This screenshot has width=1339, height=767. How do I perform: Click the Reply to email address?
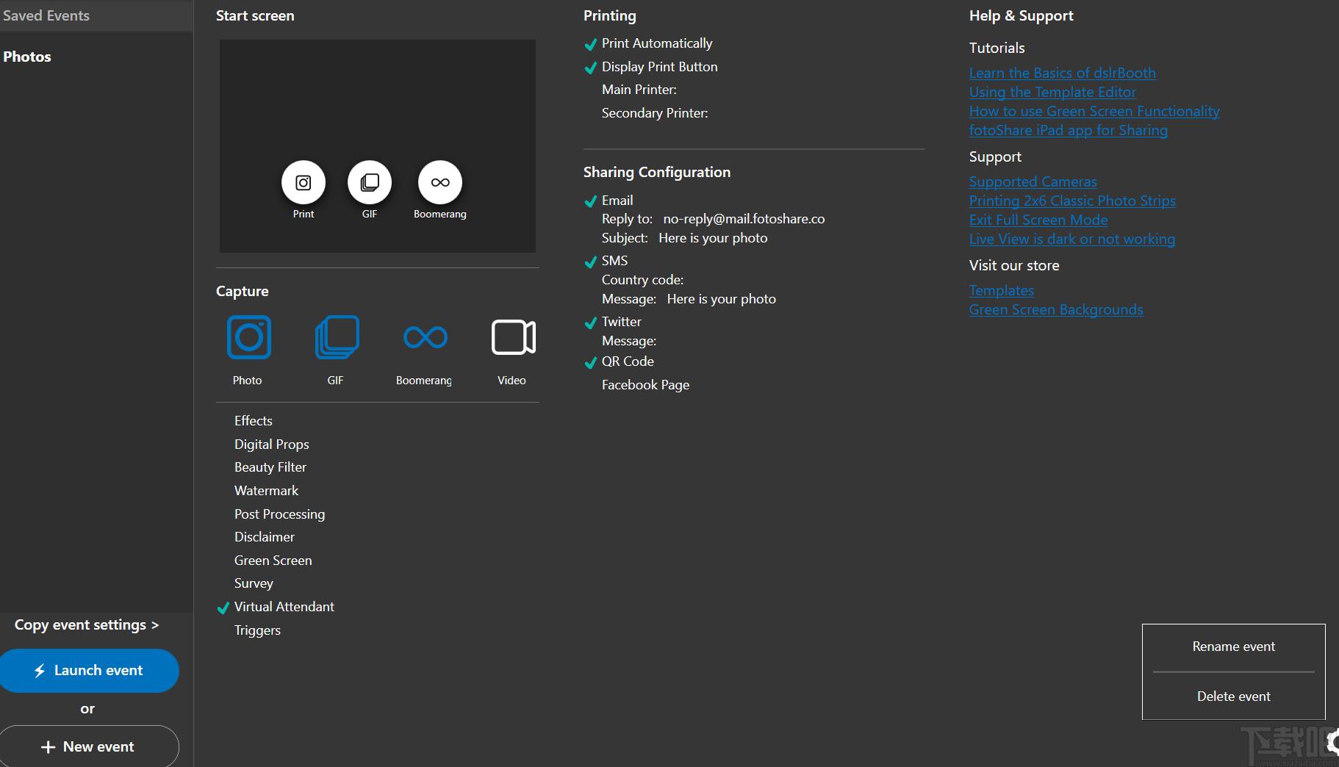click(744, 218)
